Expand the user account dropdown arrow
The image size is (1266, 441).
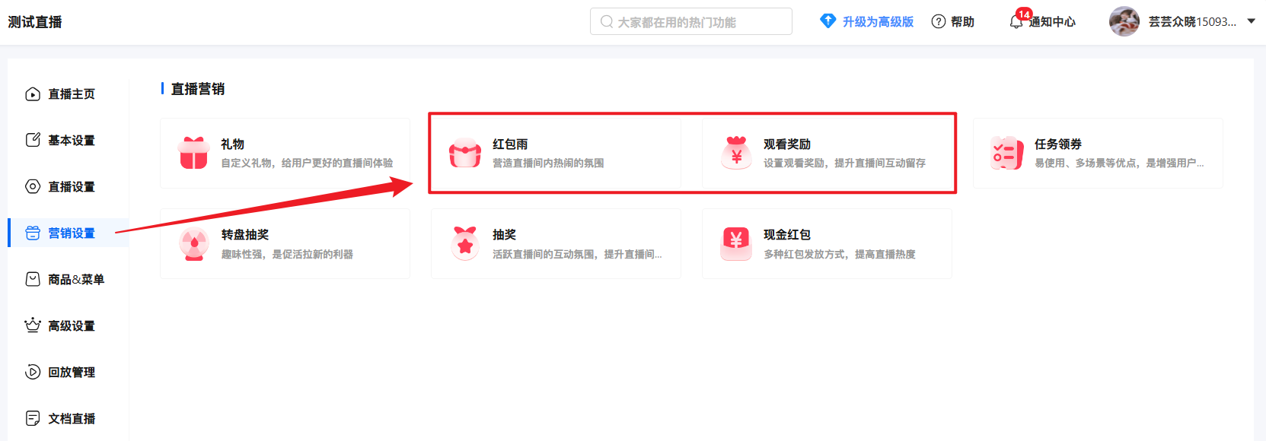(1251, 21)
